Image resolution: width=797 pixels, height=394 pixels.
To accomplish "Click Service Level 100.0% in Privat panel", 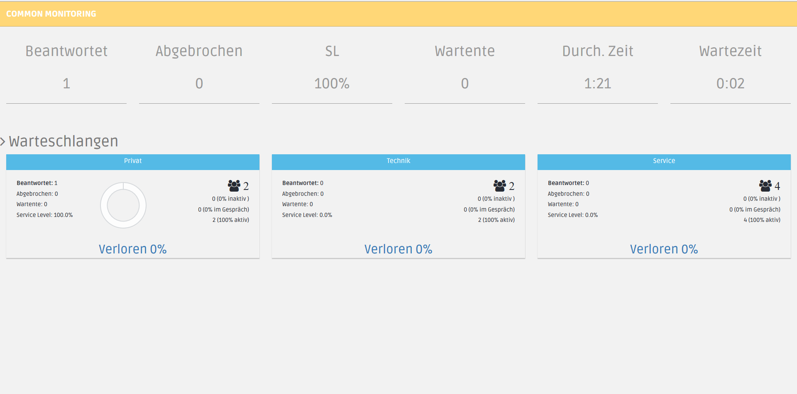I will pos(45,215).
